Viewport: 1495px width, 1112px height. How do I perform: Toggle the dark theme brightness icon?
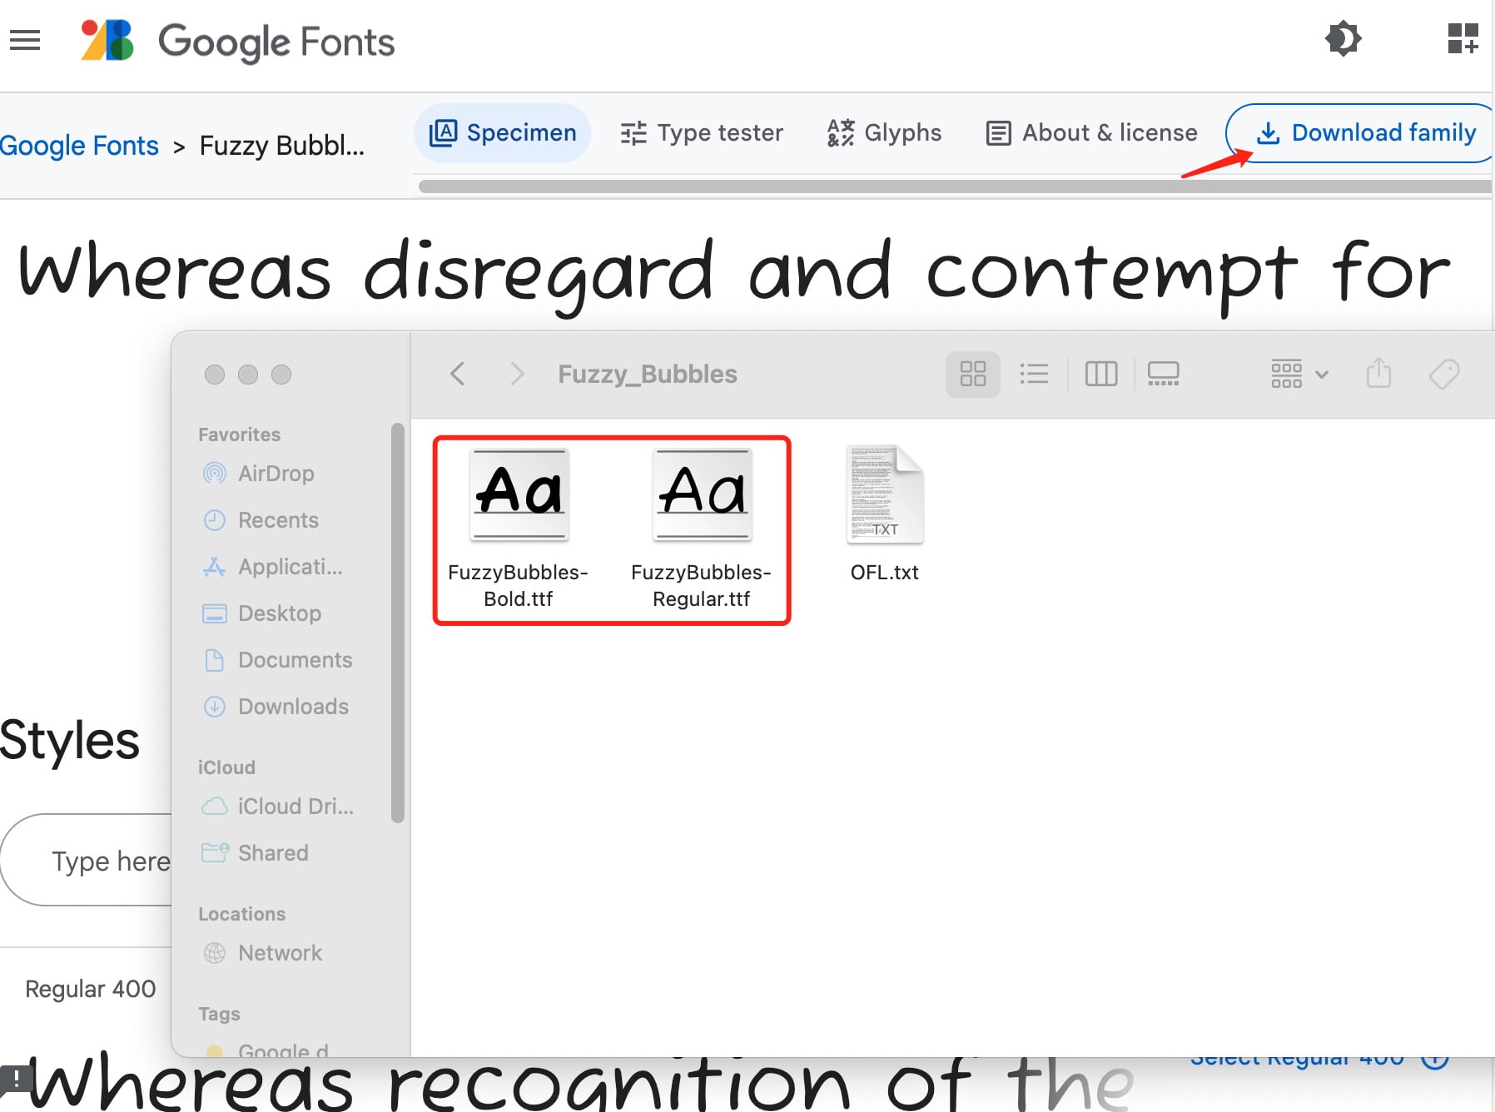[x=1343, y=38]
